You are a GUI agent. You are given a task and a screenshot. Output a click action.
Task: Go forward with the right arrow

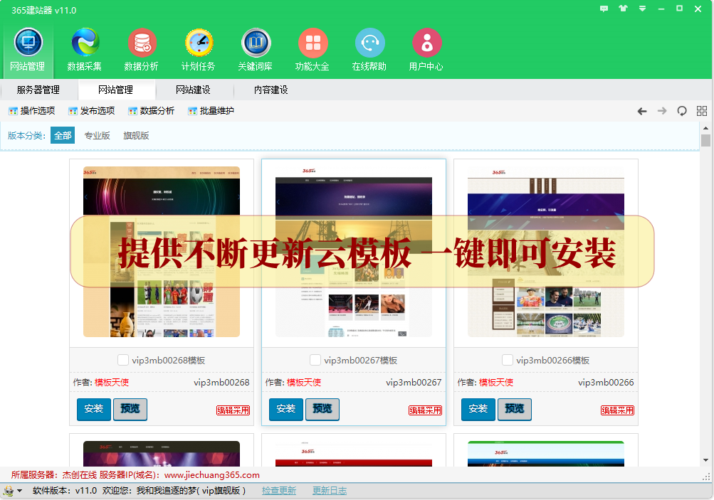click(662, 111)
